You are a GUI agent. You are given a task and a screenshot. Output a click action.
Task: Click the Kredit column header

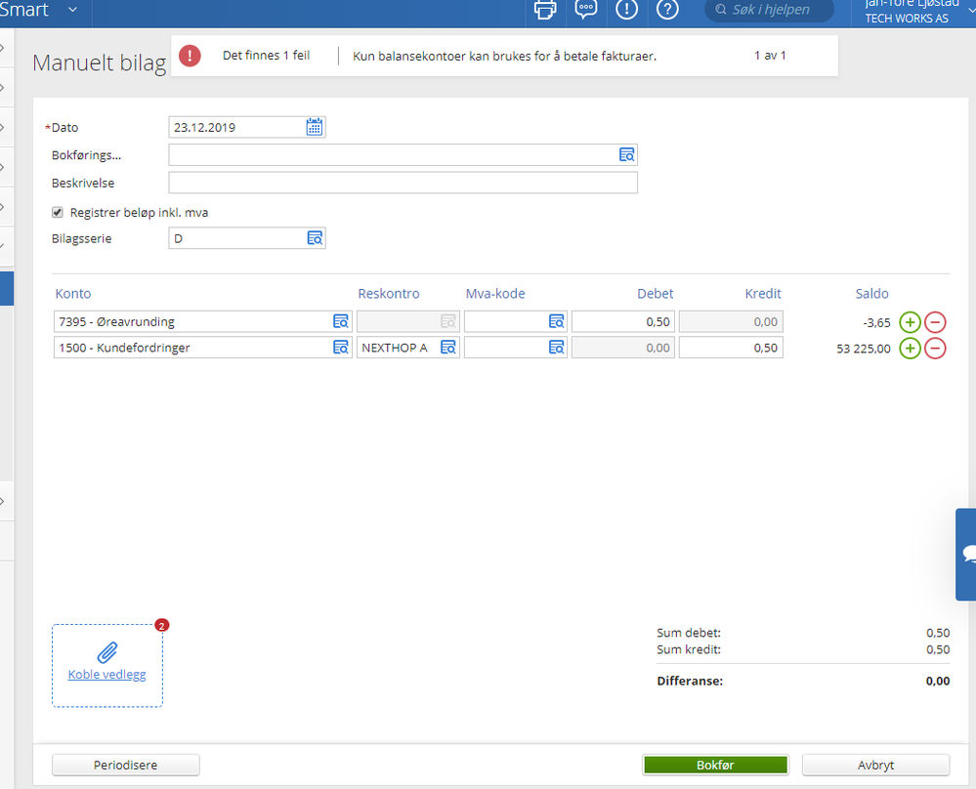click(762, 294)
